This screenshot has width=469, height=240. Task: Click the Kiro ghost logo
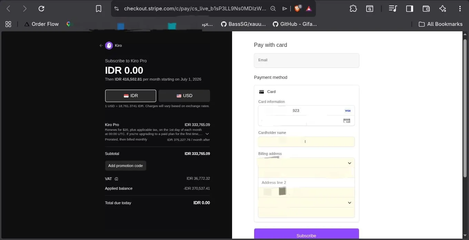(109, 45)
